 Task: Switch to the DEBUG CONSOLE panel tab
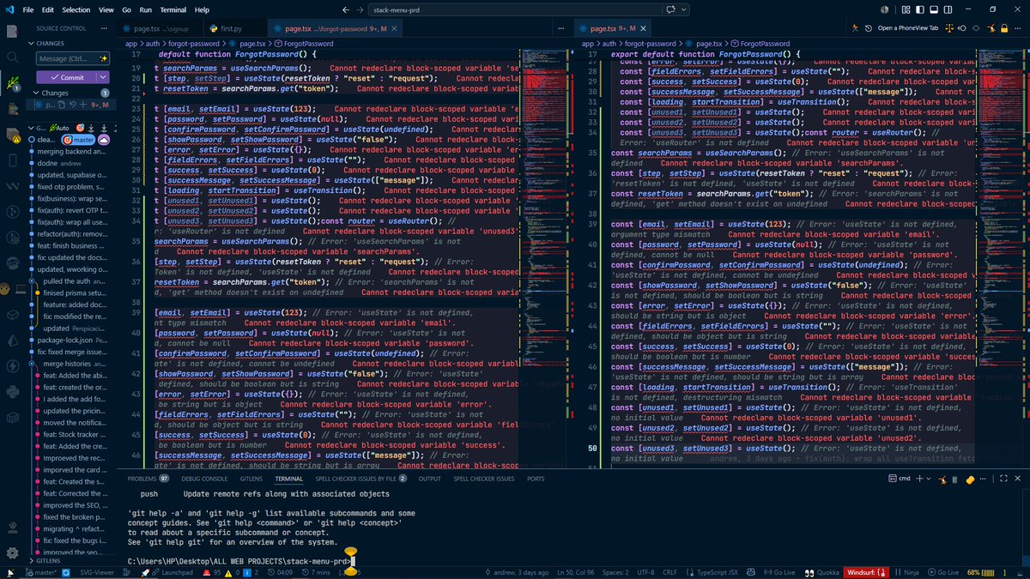tap(204, 479)
